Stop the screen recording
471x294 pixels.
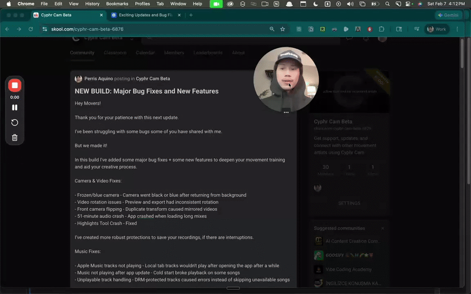(x=14, y=85)
